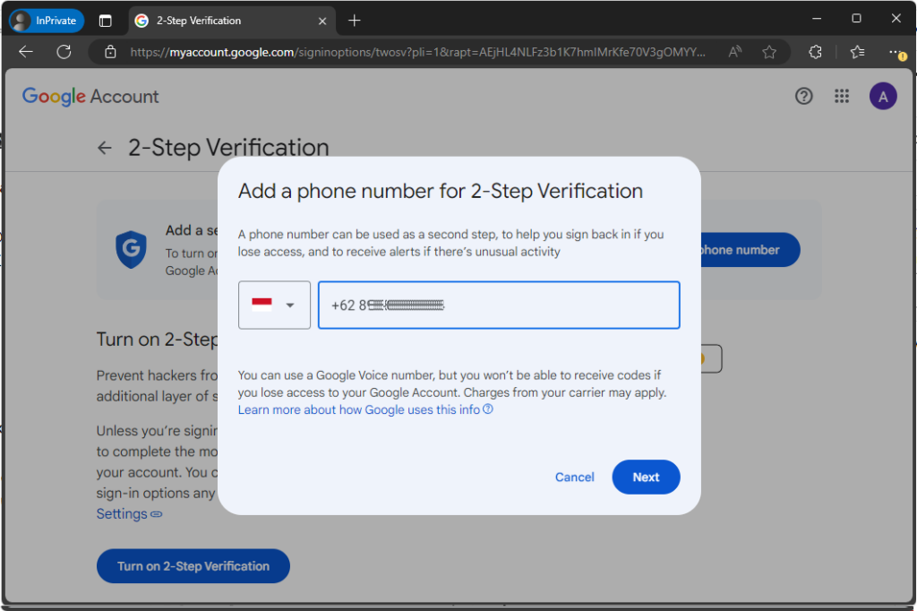This screenshot has height=611, width=917.
Task: Open the account avatar 'A' menu
Action: [x=882, y=97]
